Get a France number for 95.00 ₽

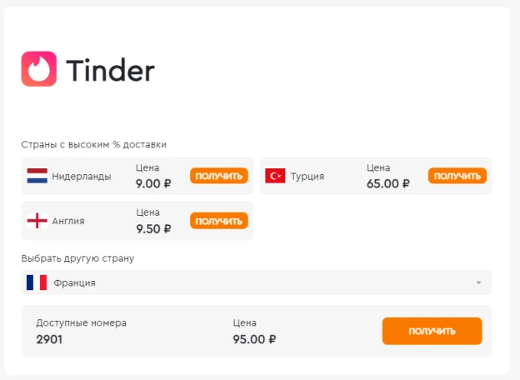tap(432, 331)
